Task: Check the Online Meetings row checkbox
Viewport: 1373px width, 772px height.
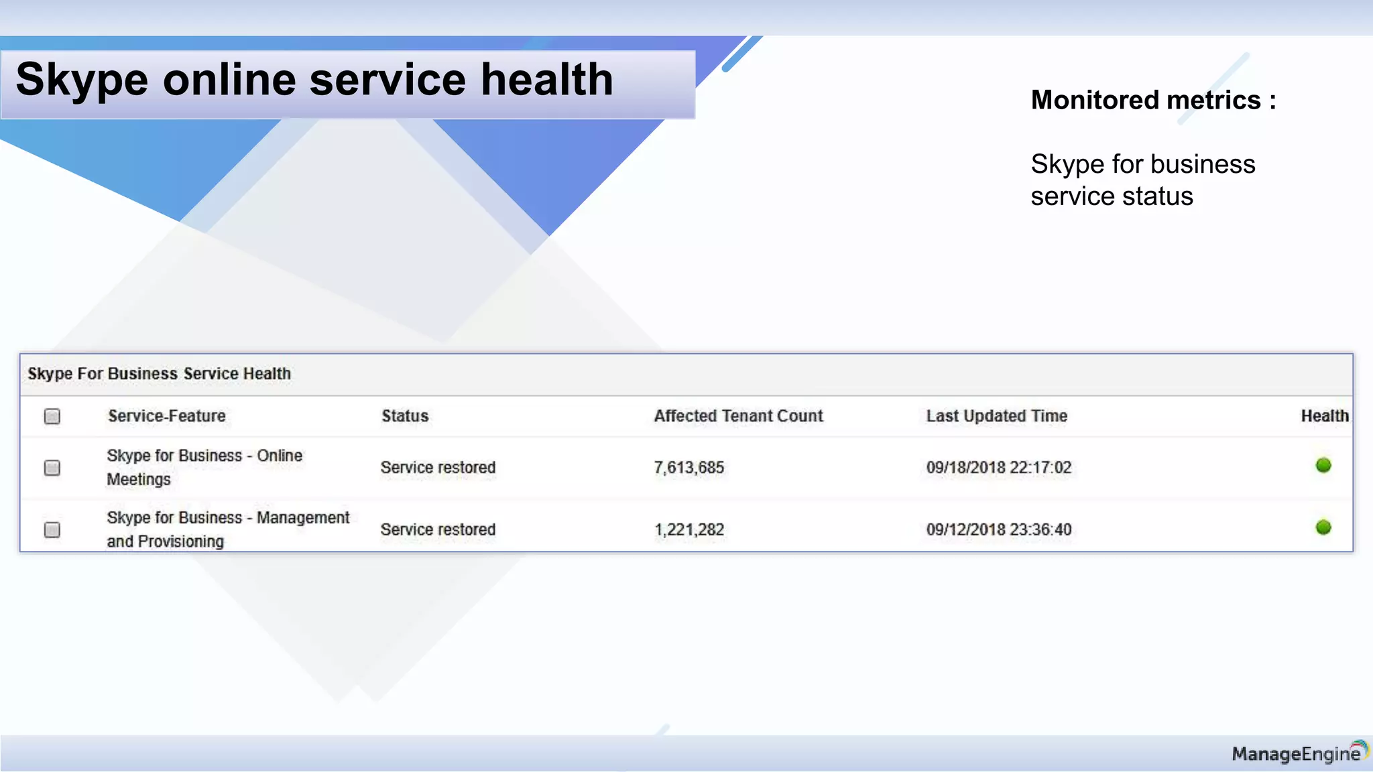Action: pyautogui.click(x=52, y=468)
